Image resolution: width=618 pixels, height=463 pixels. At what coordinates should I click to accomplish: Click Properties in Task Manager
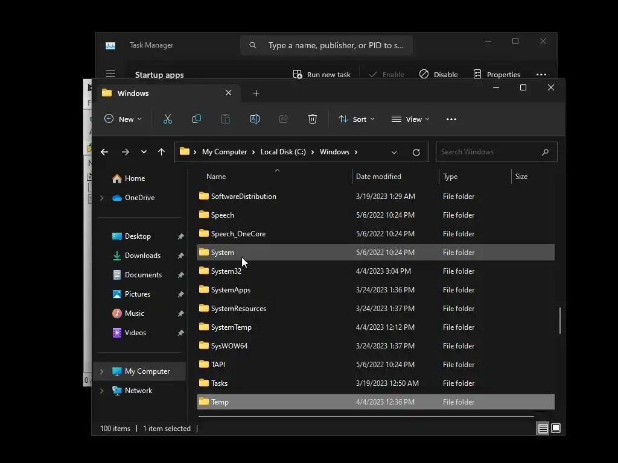pyautogui.click(x=497, y=74)
